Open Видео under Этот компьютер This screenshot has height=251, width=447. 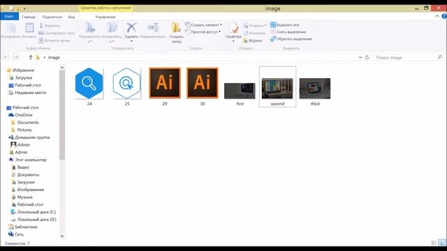point(20,167)
